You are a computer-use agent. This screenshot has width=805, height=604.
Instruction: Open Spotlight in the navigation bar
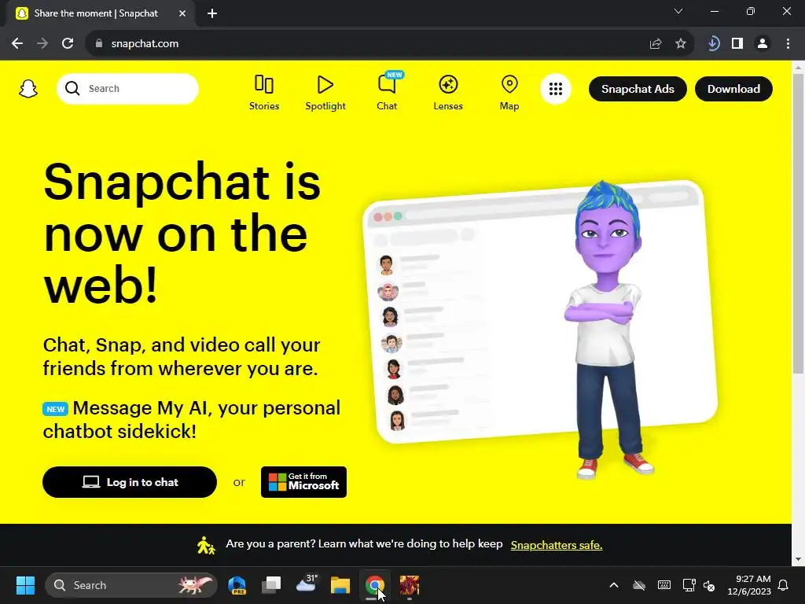coord(325,93)
